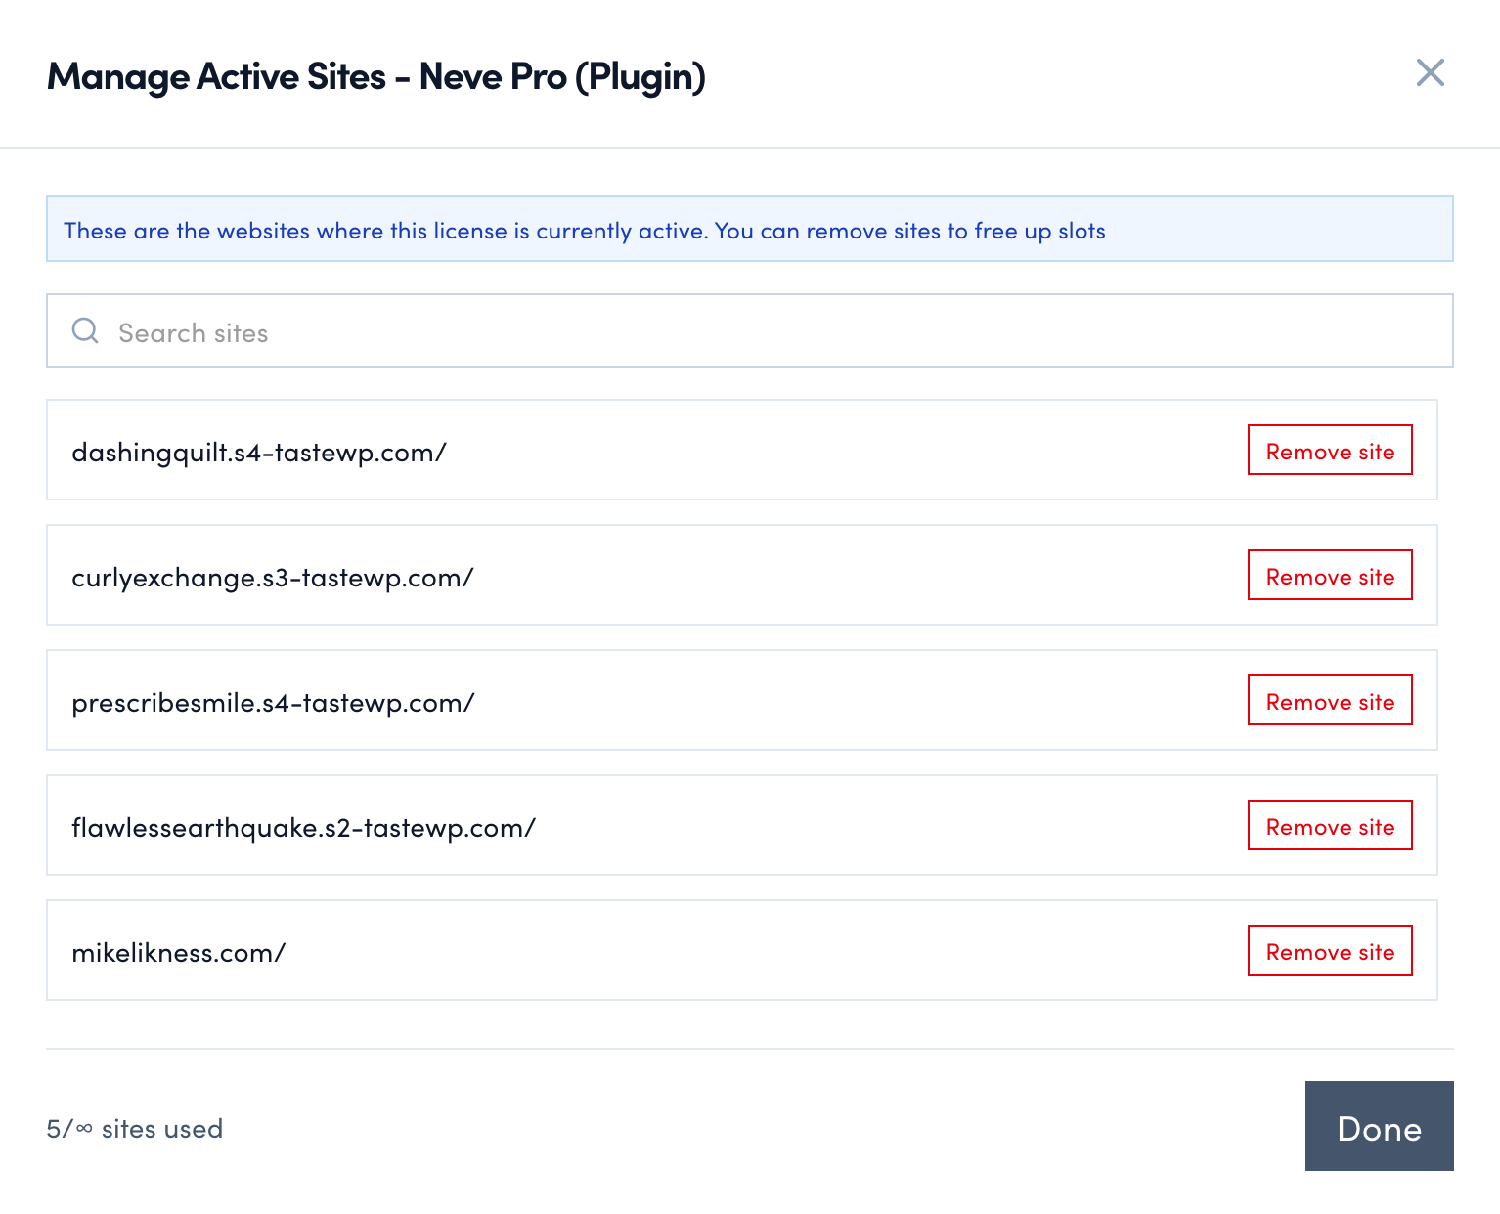1500x1214 pixels.
Task: Select the mikelikness.com/ text
Action: pyautogui.click(x=179, y=953)
